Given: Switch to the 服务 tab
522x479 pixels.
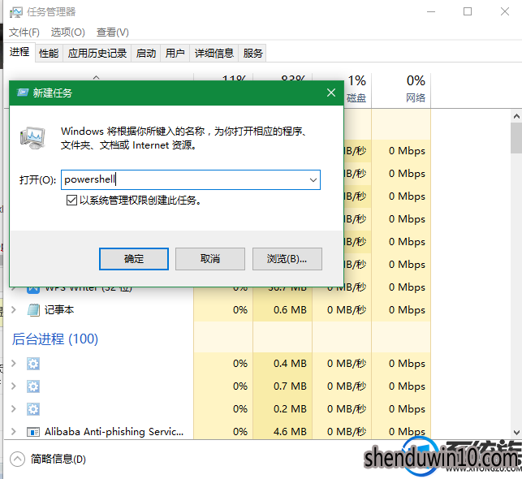Looking at the screenshot, I should tap(252, 53).
